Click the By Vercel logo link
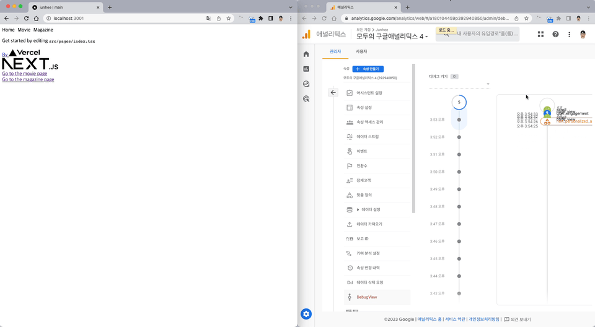 (21, 53)
